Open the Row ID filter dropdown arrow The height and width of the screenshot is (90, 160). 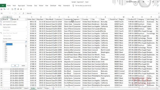[x=11, y=19]
